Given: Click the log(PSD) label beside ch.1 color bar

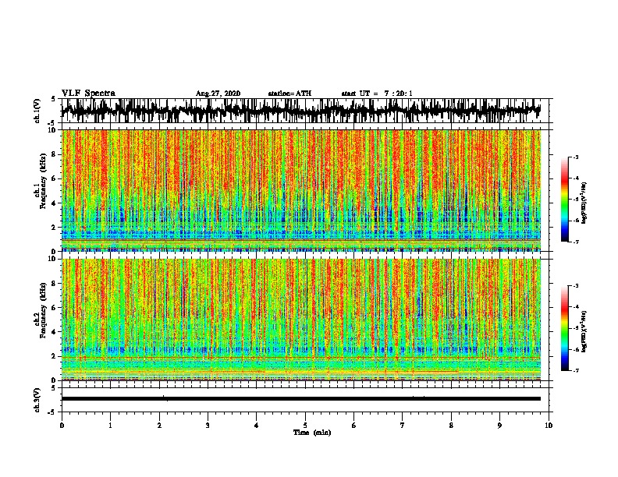Looking at the screenshot, I should (x=584, y=203).
